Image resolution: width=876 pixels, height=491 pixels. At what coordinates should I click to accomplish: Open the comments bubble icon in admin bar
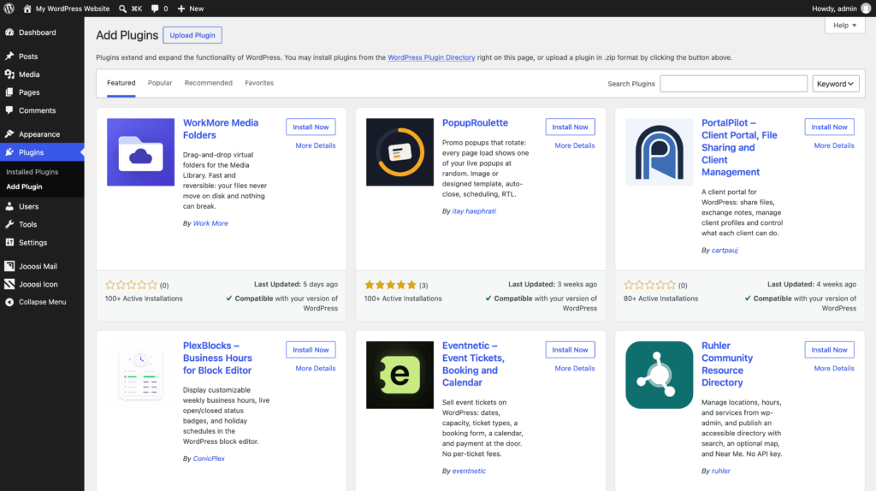(x=155, y=9)
